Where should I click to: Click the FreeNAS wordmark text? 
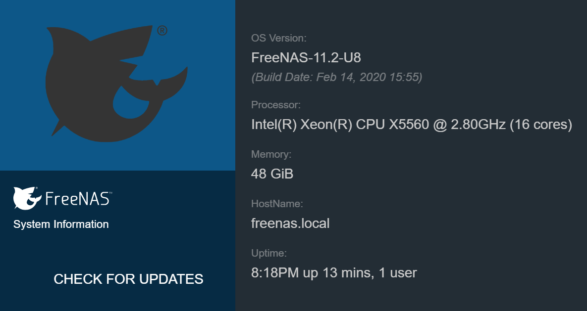tap(76, 199)
